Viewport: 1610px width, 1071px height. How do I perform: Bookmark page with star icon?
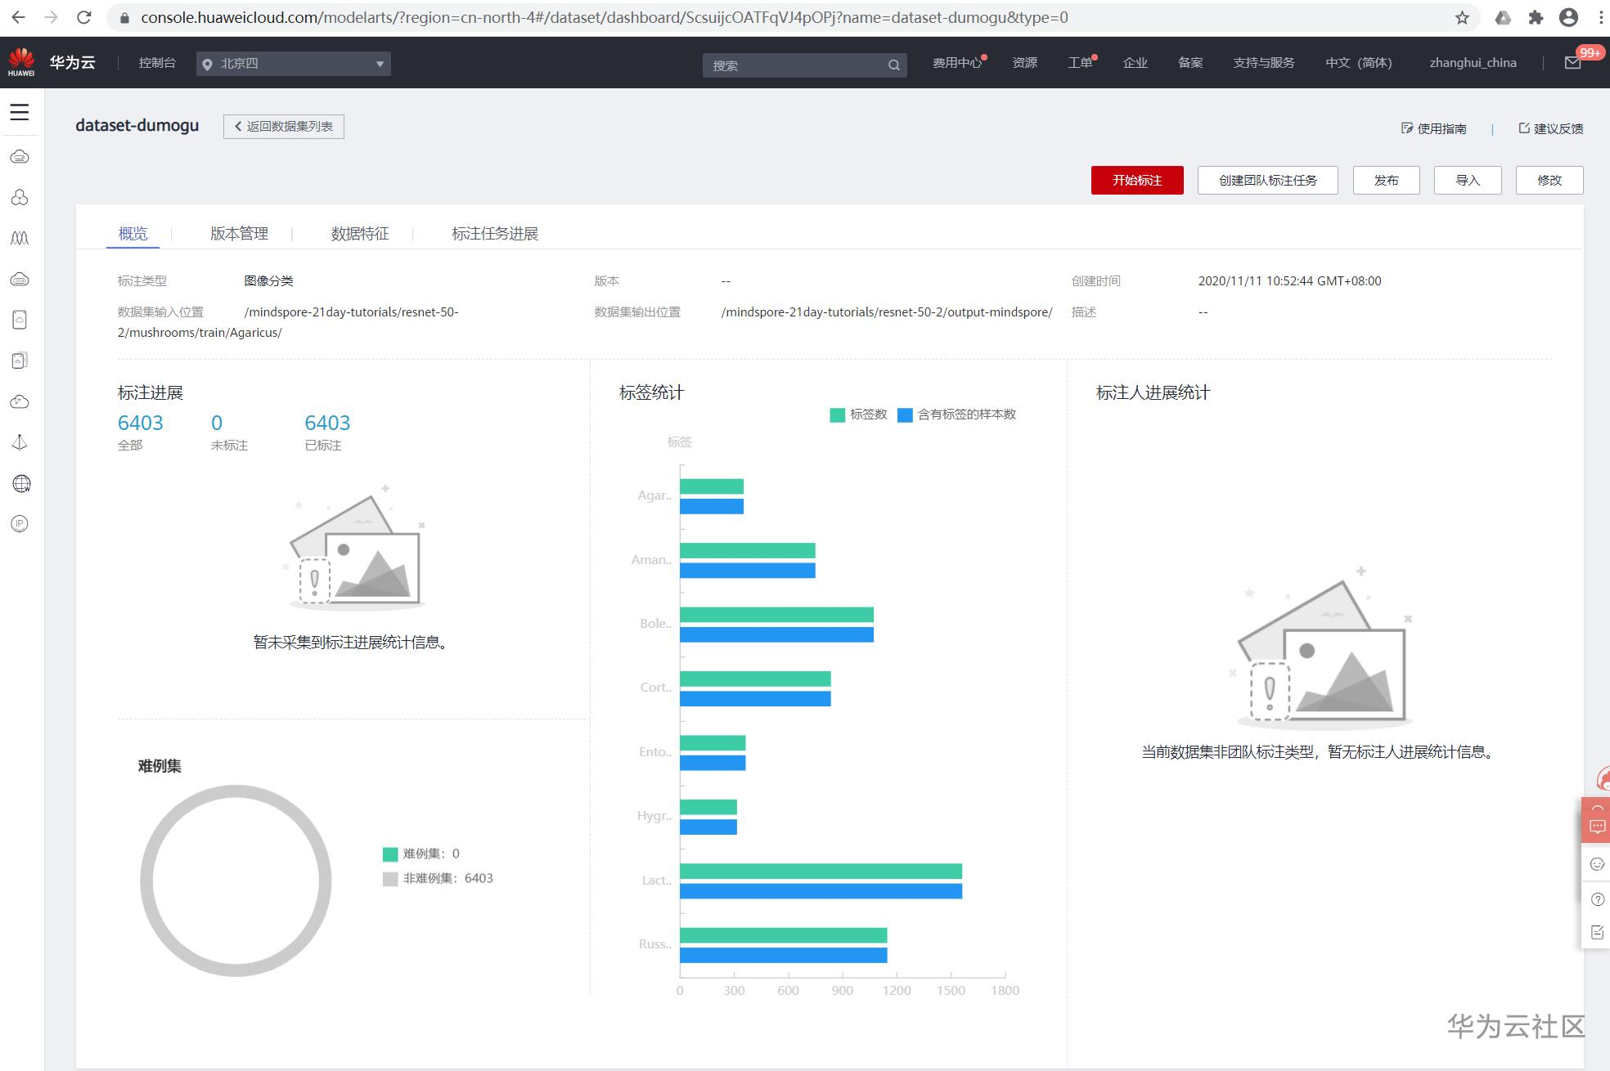tap(1462, 17)
